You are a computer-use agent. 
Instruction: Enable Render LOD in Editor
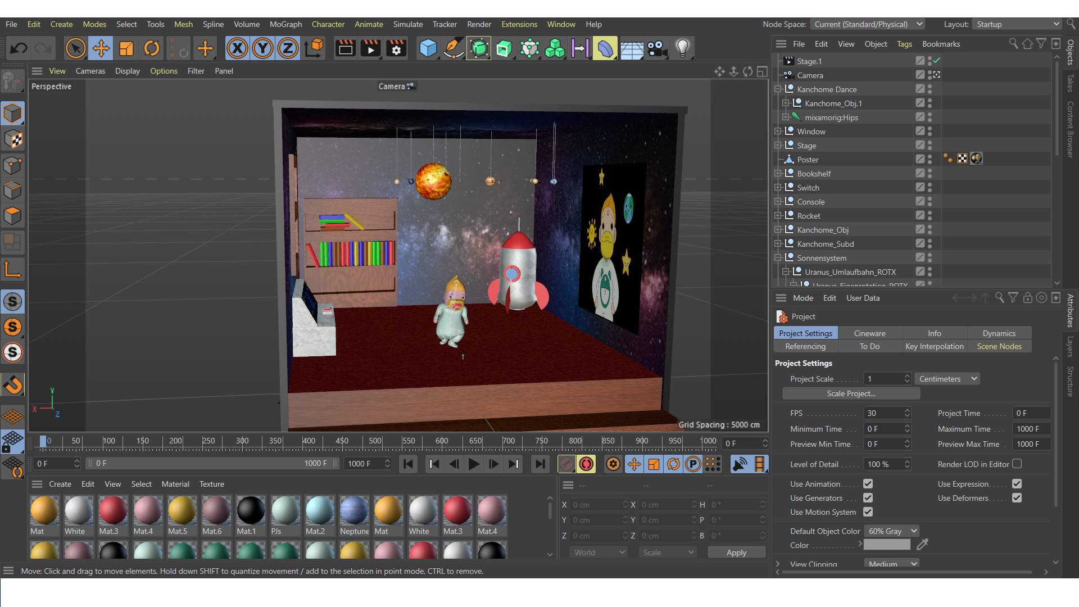[1017, 464]
